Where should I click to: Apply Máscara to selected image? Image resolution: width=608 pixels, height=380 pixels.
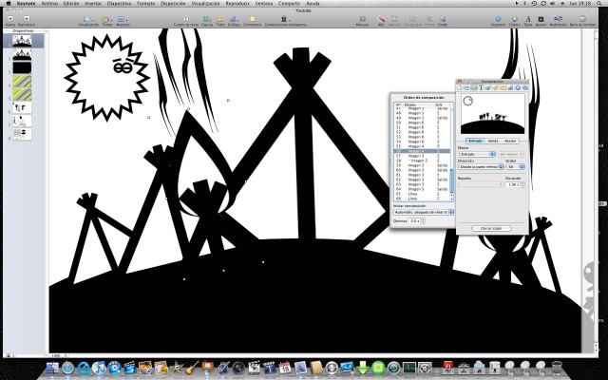362,21
